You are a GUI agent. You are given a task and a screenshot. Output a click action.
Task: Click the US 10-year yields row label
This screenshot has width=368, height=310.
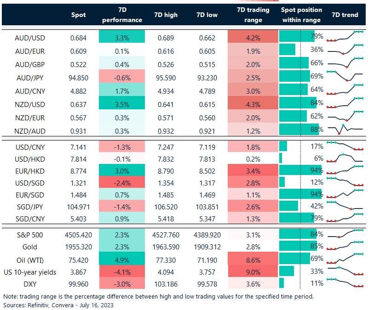click(29, 272)
